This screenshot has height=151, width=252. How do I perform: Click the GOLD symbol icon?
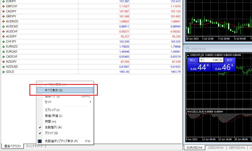coord(3,72)
